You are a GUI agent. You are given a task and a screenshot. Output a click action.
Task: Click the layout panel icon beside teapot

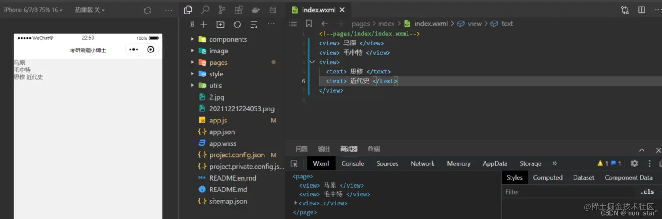[x=273, y=10]
